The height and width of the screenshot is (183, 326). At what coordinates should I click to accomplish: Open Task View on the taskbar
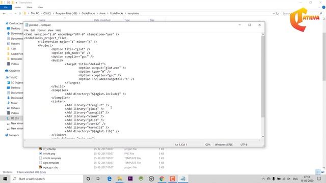point(98,178)
